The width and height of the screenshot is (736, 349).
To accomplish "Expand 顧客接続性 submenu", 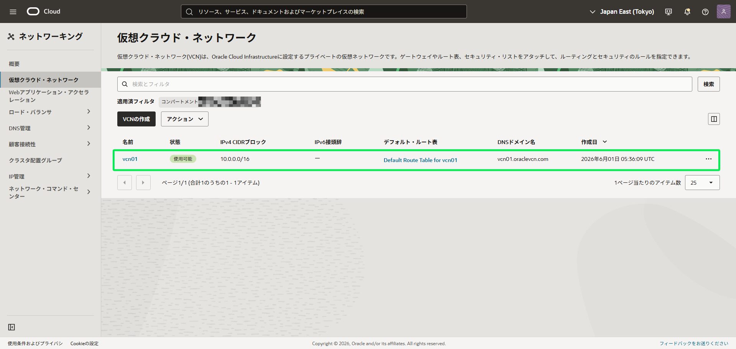I will [x=89, y=144].
